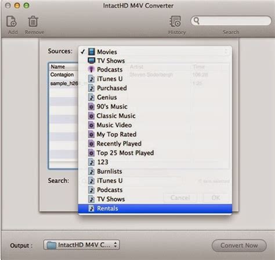Choose Top 25 Most Played playlist
The image size is (275, 260).
click(x=155, y=153)
